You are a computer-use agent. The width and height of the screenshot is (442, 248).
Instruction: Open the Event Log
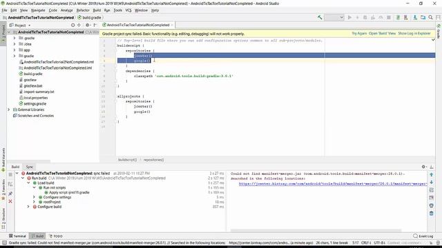coord(423,236)
